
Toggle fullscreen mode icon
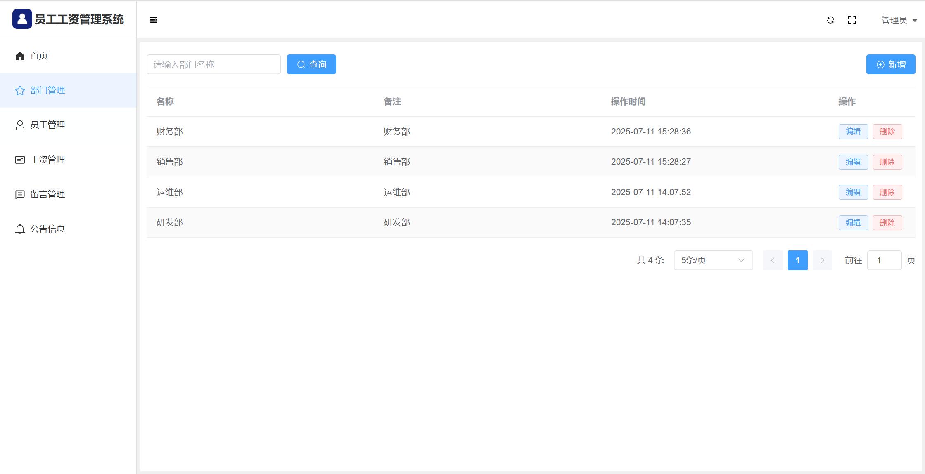point(852,20)
